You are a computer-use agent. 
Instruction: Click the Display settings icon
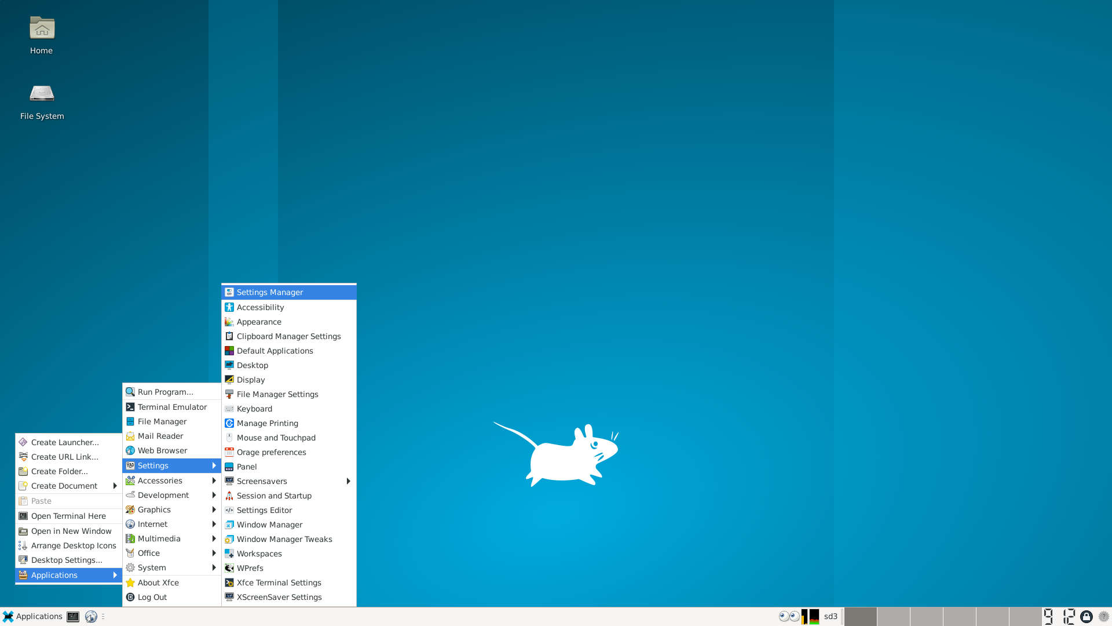point(229,380)
